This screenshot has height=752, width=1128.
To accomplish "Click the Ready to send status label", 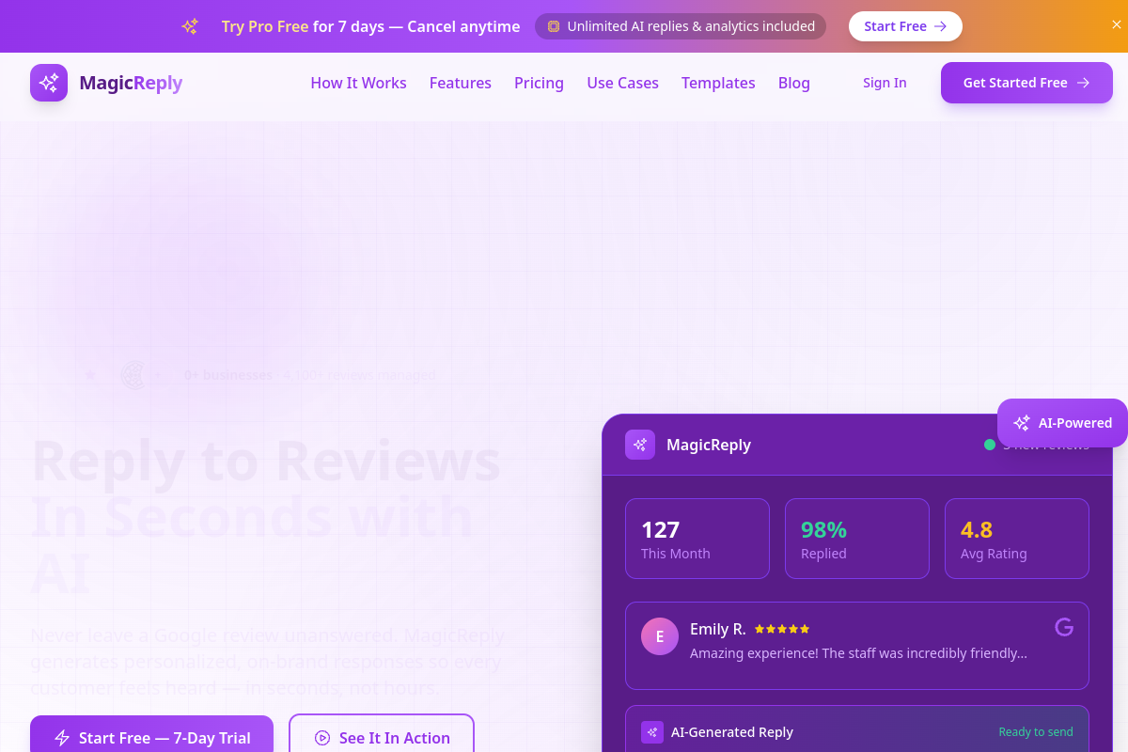I will [x=1036, y=732].
